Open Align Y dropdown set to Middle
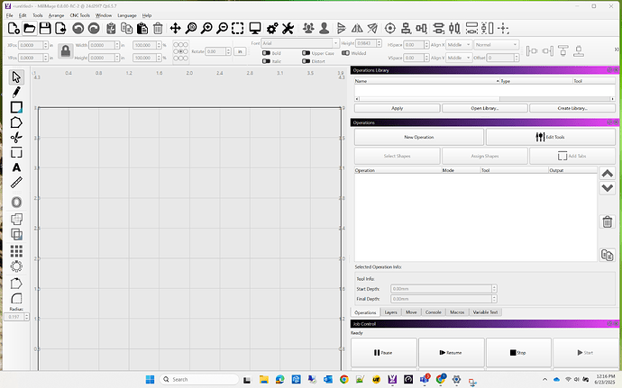The width and height of the screenshot is (622, 388). (x=459, y=58)
